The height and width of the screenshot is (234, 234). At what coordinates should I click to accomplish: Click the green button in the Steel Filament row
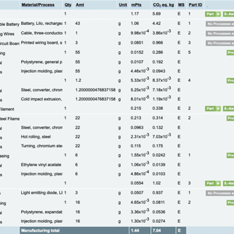tap(230, 118)
